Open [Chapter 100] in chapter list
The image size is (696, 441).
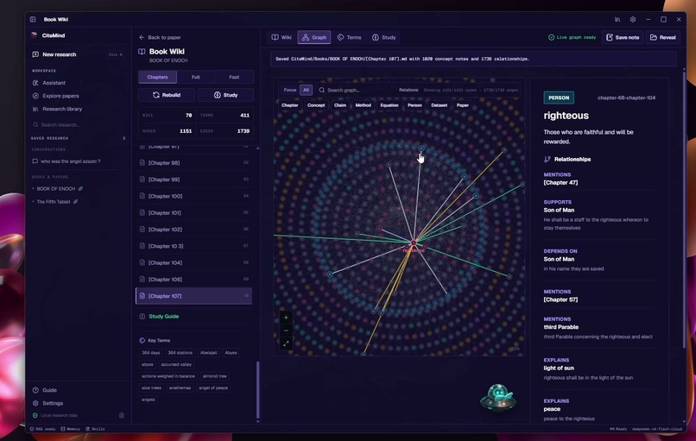(x=194, y=196)
